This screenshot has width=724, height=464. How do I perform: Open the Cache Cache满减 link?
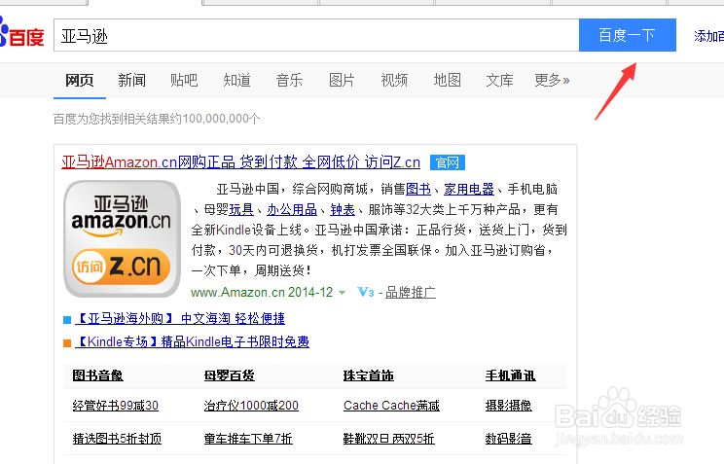391,406
